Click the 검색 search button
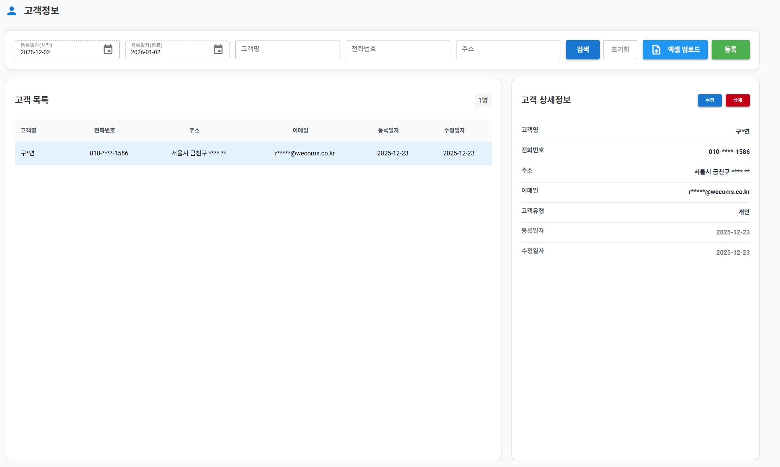The image size is (780, 467). [583, 50]
